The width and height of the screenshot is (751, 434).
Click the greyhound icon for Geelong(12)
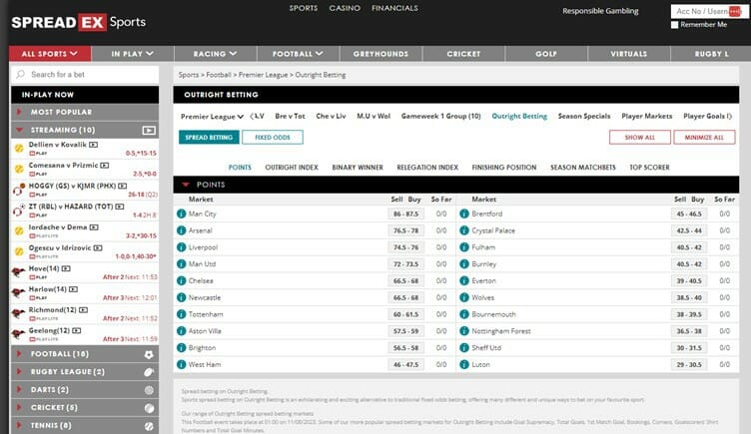[x=18, y=334]
